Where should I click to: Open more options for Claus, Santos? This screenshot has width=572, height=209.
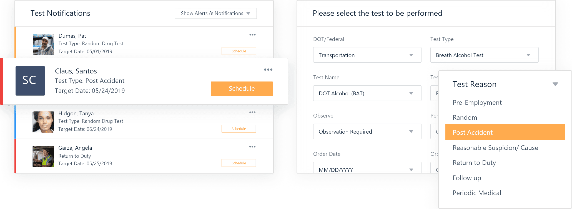tap(268, 70)
